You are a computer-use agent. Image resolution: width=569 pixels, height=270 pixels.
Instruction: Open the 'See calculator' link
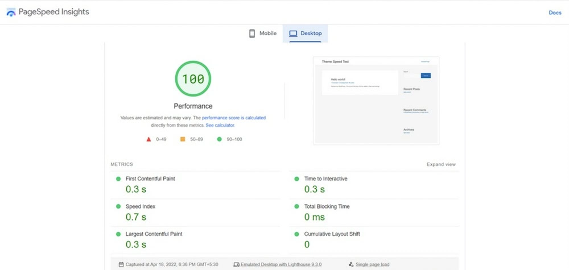[220, 125]
